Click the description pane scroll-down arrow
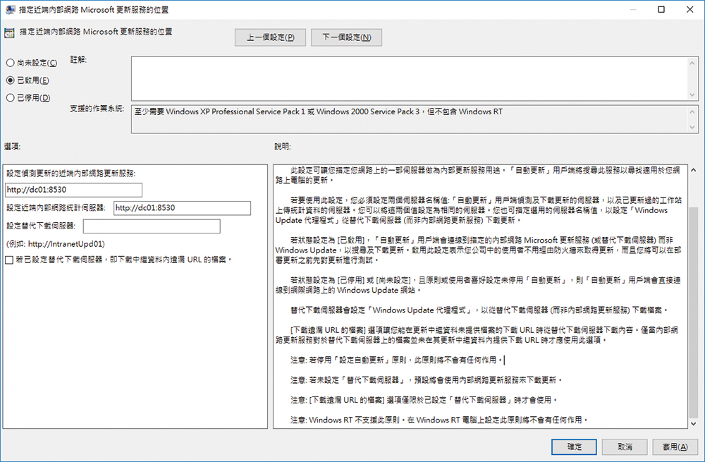The height and width of the screenshot is (462, 705). (693, 423)
